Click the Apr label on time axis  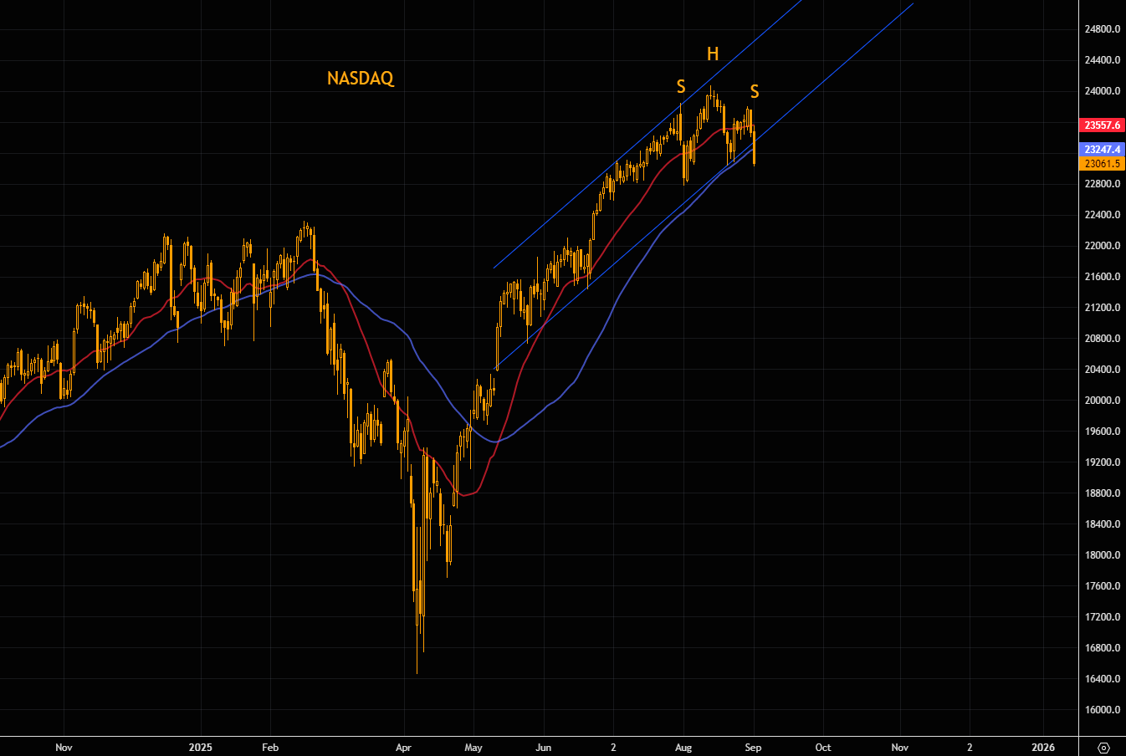point(404,748)
